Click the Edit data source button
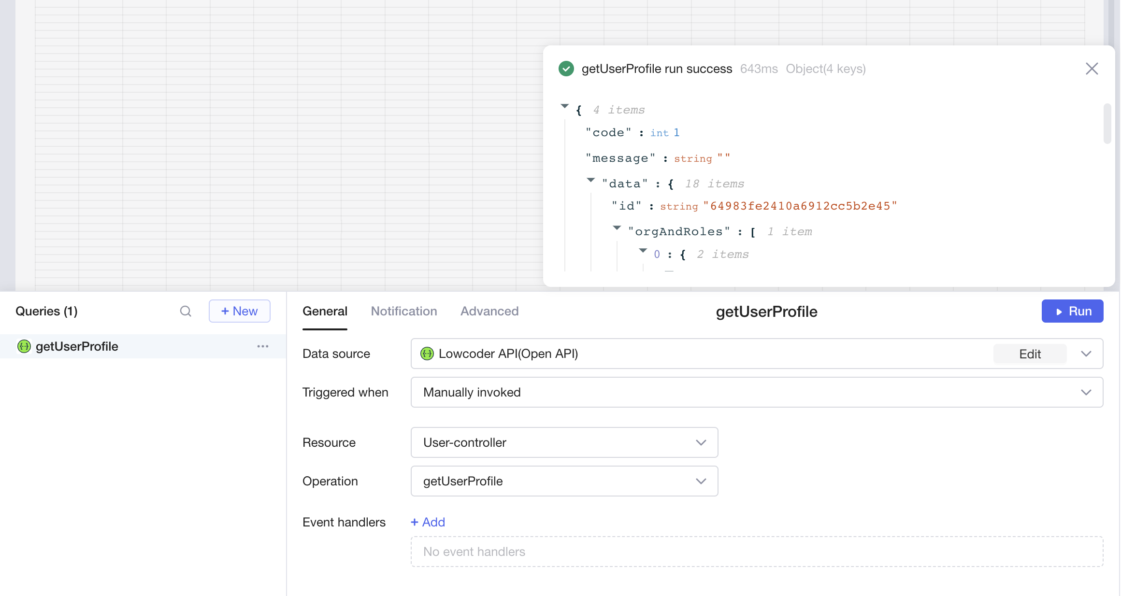Viewport: 1121px width, 596px height. point(1030,354)
